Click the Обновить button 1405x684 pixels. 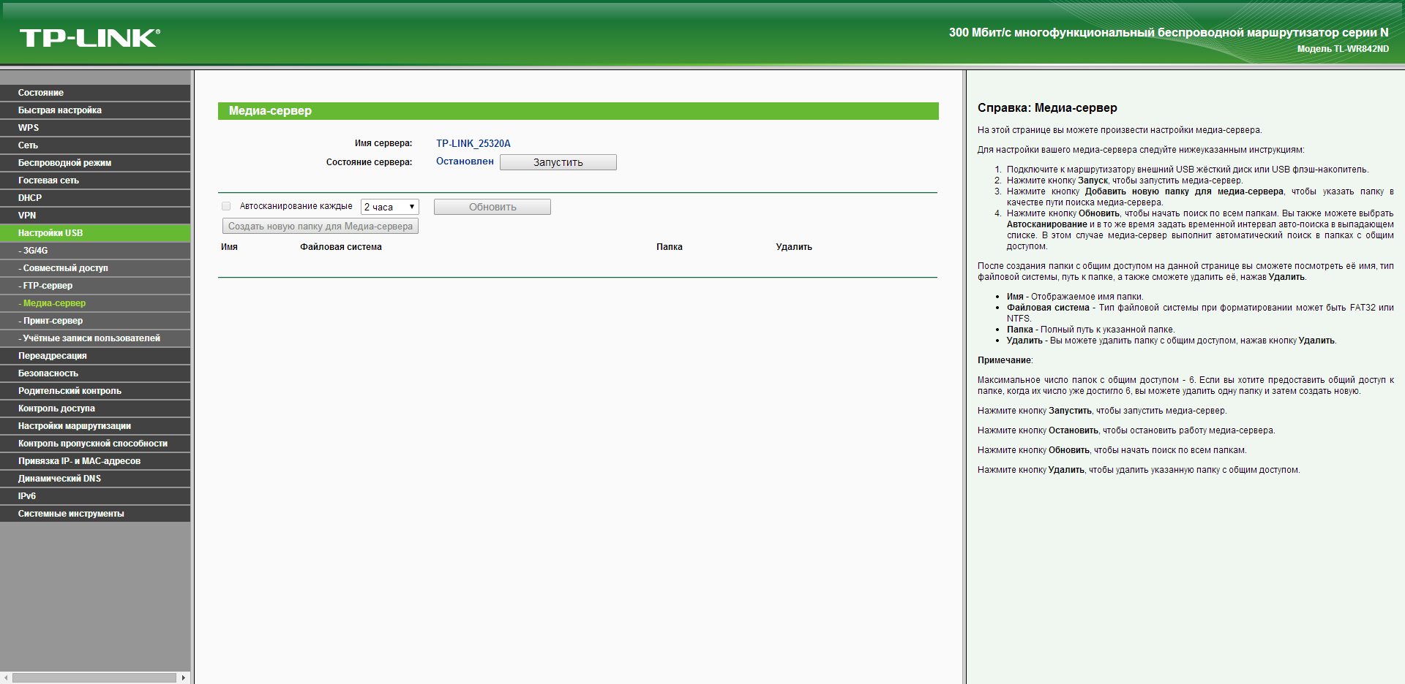point(492,207)
